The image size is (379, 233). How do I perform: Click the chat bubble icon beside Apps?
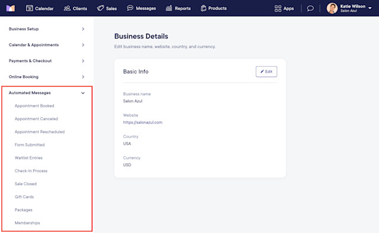coord(310,8)
